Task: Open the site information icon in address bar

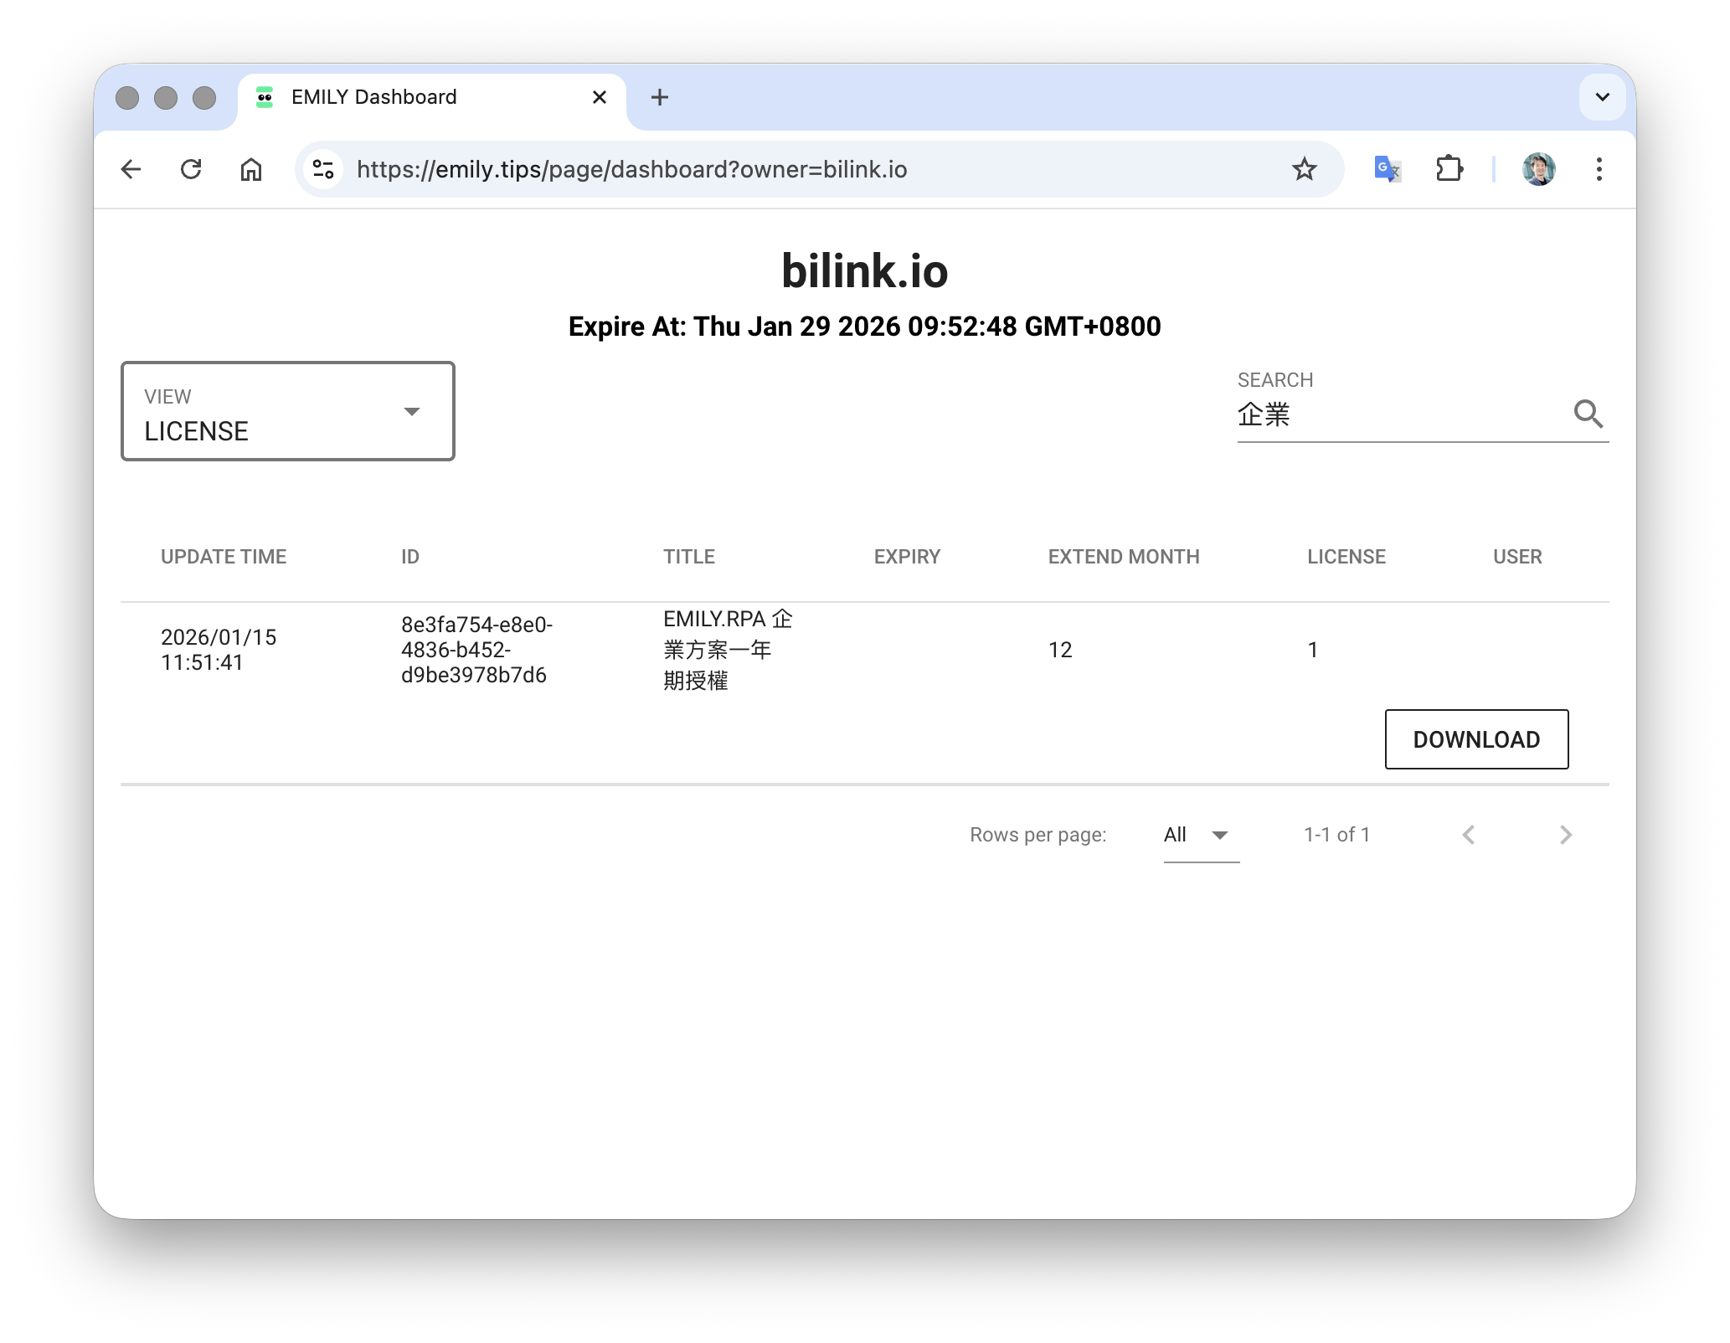Action: [x=323, y=170]
